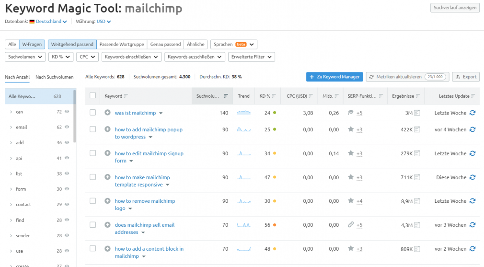The width and height of the screenshot is (484, 267).
Task: Check the 'was ist mailchimp' row checkbox
Action: click(x=92, y=112)
